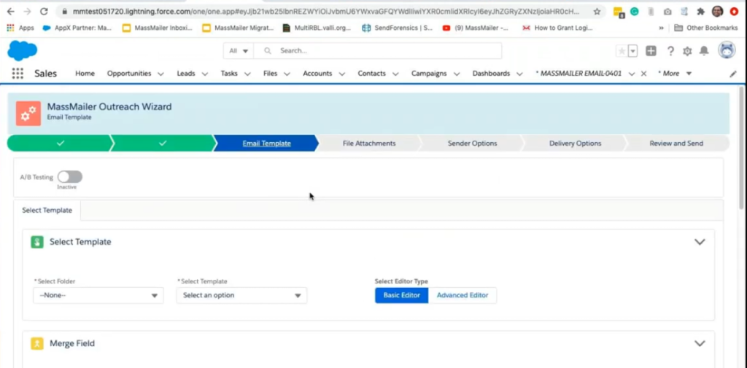This screenshot has height=368, width=747.
Task: Toggle the A/B Testing switch
Action: point(70,177)
